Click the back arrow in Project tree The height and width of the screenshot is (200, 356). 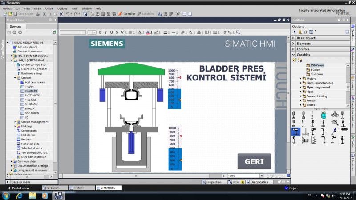(15, 32)
